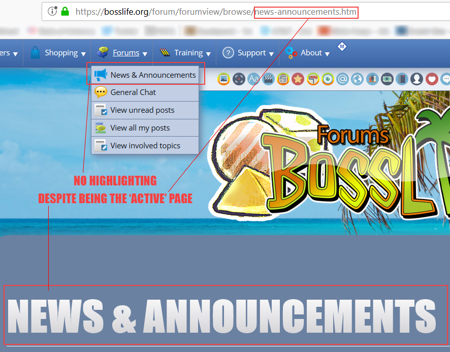Click the user profile silhouette icon

[416, 79]
